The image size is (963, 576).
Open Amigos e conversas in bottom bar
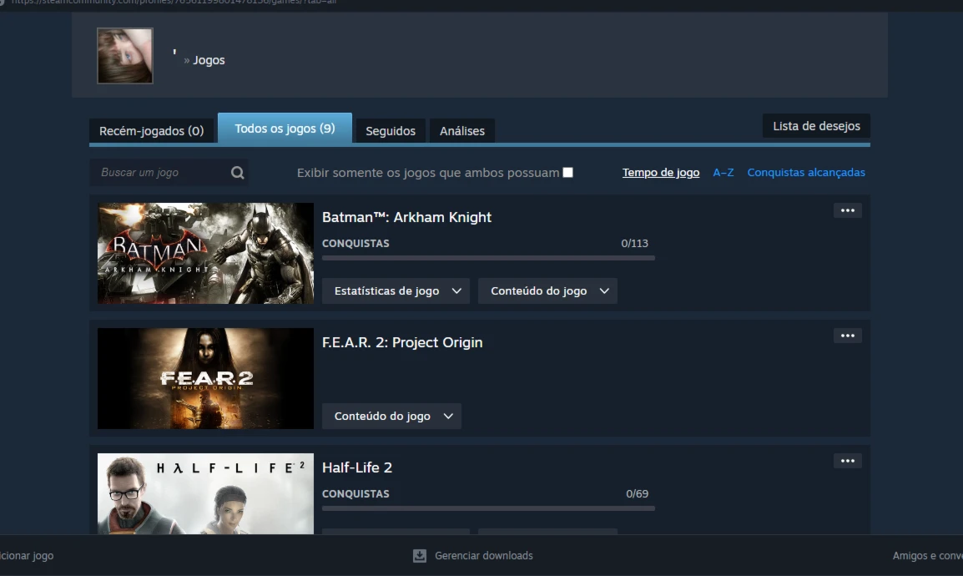click(x=927, y=556)
